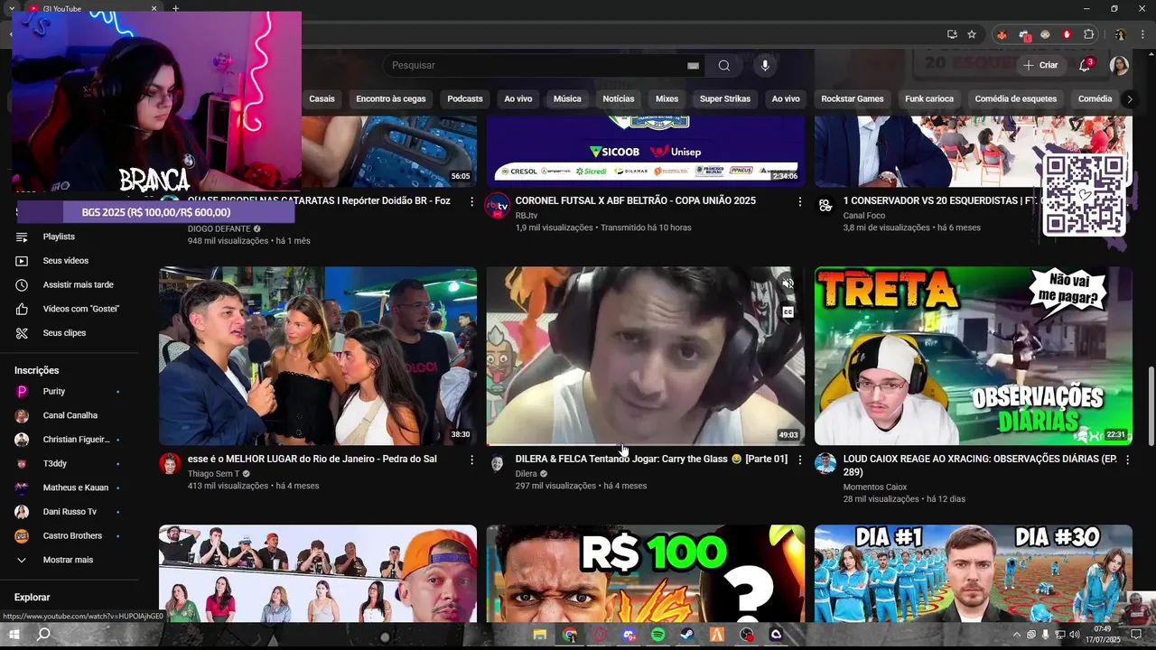1156x650 pixels.
Task: Open the Canal Foco channel avatar
Action: (825, 206)
